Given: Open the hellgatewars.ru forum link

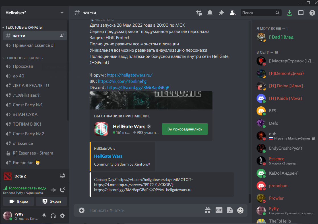Looking at the screenshot, I should point(130,75).
